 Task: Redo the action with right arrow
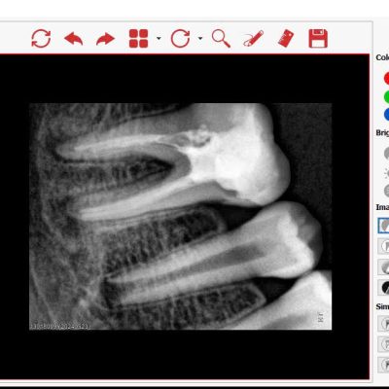[106, 39]
